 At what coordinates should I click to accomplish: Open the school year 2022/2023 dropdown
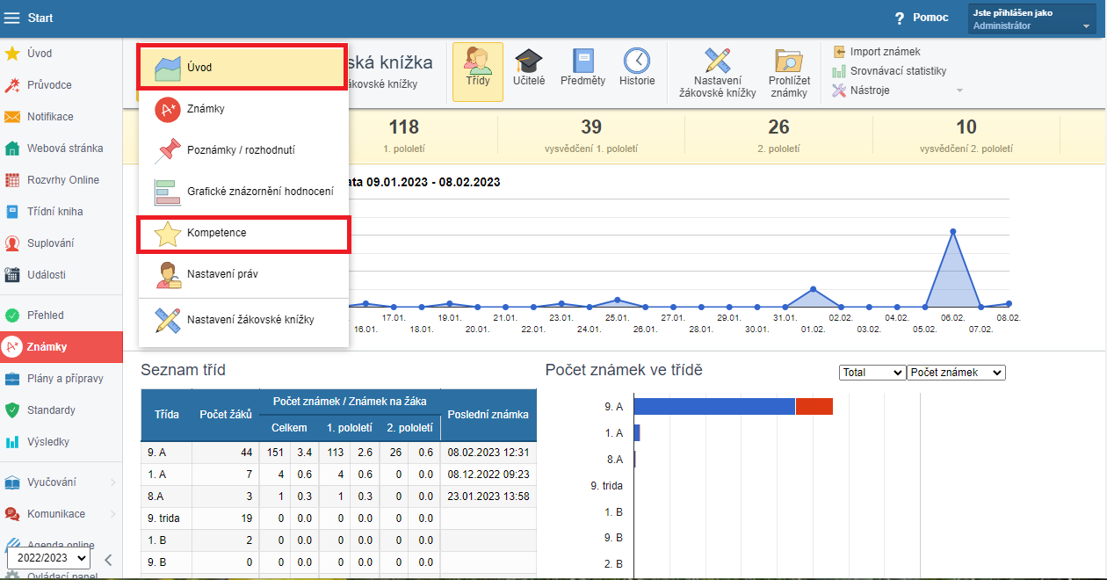tap(48, 558)
